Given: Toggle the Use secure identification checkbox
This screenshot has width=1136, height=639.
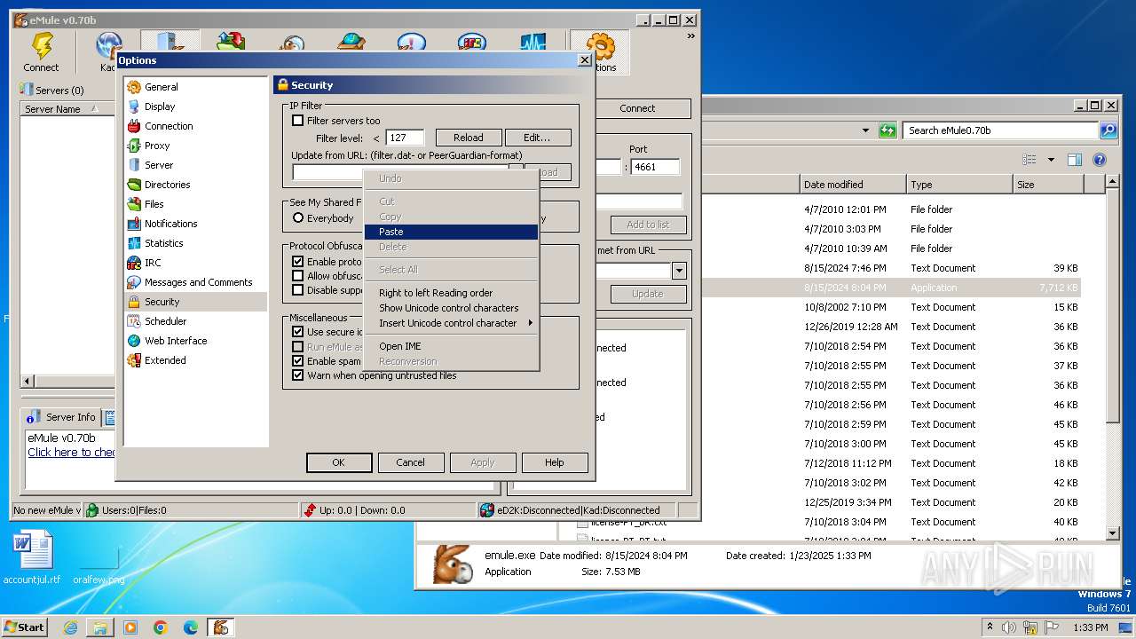Looking at the screenshot, I should pos(298,332).
